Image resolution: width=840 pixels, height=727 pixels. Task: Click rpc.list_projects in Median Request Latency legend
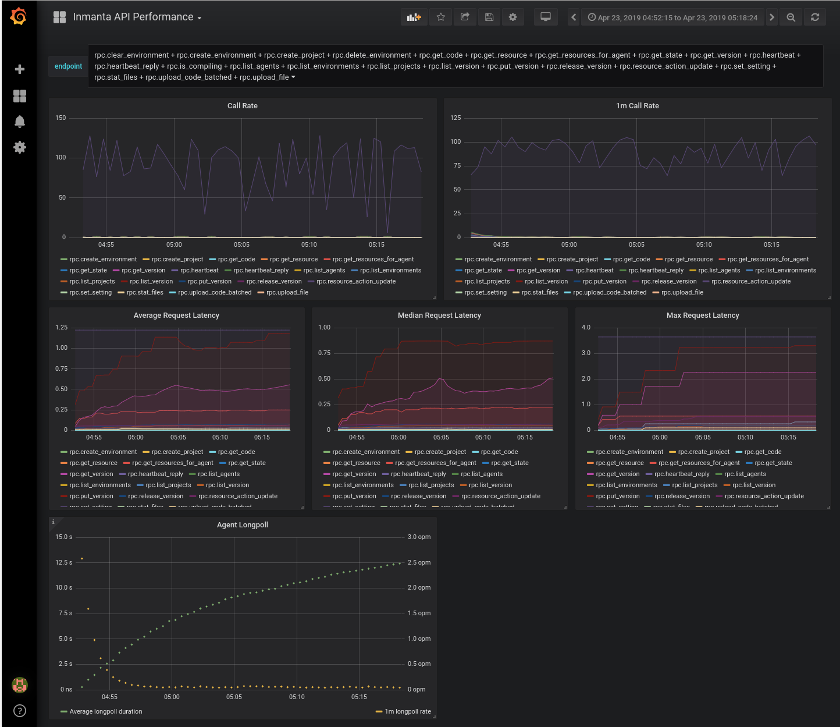(431, 485)
